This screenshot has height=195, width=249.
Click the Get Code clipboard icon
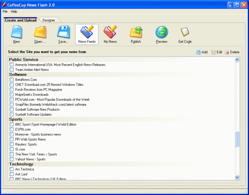point(185,32)
